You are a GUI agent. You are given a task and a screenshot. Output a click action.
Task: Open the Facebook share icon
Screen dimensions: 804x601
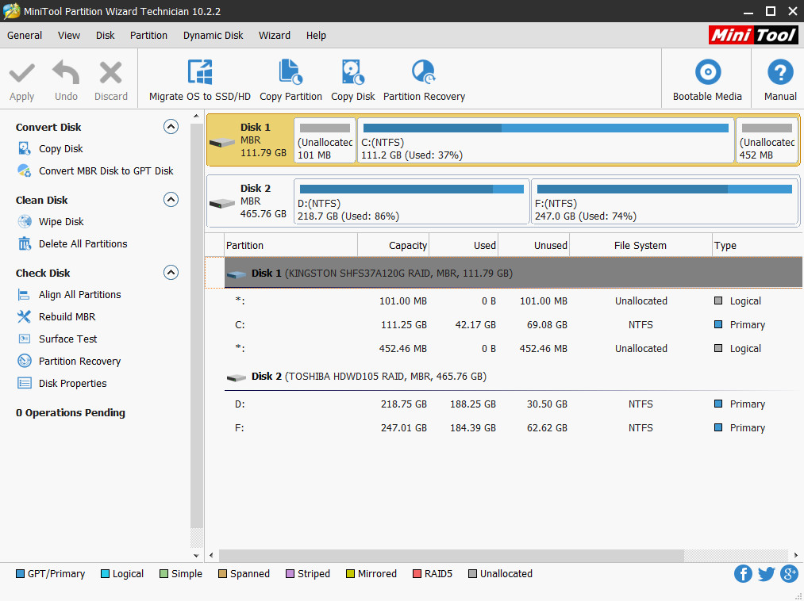click(743, 574)
